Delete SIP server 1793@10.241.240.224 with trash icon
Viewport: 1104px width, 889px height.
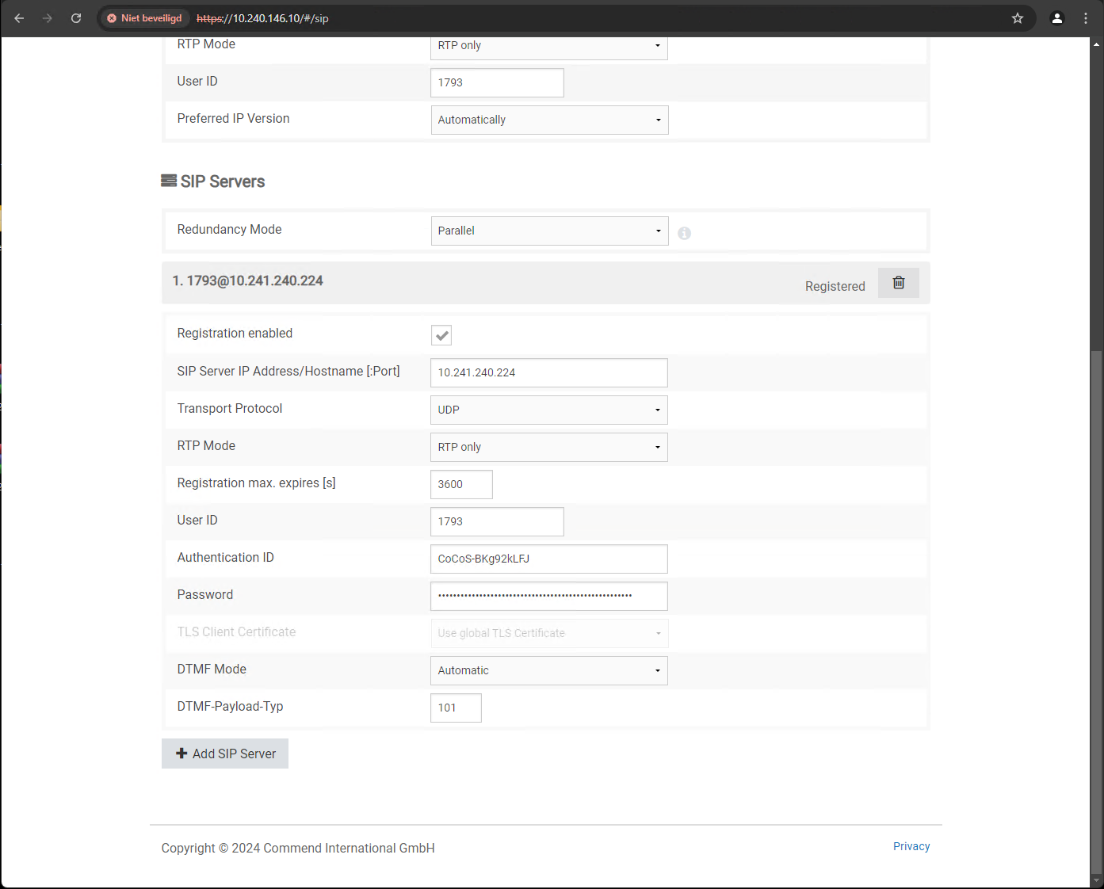point(898,283)
